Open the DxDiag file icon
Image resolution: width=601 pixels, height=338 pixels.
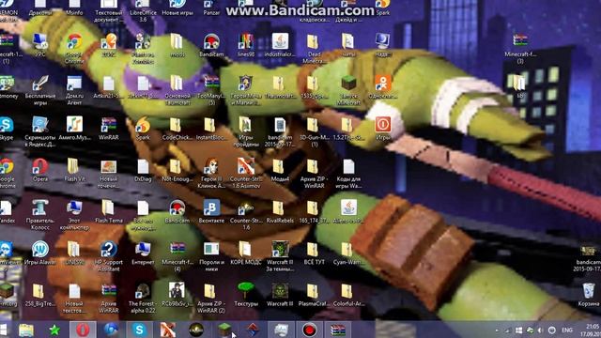(143, 170)
